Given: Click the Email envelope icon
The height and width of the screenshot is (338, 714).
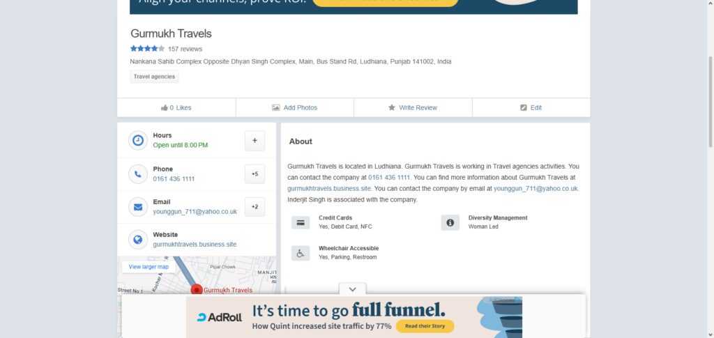Looking at the screenshot, I should [138, 207].
